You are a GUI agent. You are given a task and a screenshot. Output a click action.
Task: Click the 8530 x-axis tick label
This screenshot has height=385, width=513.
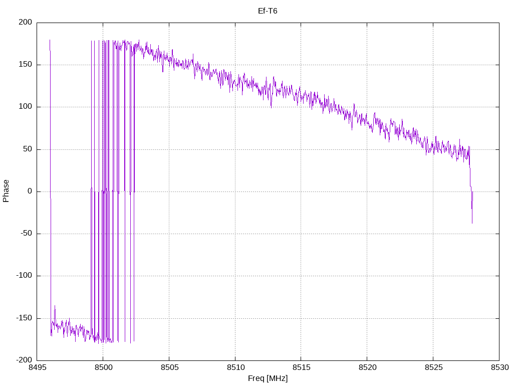point(499,367)
